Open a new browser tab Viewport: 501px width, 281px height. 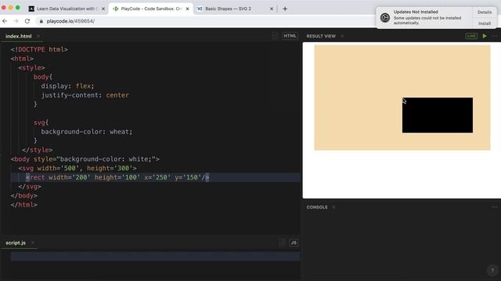point(285,9)
